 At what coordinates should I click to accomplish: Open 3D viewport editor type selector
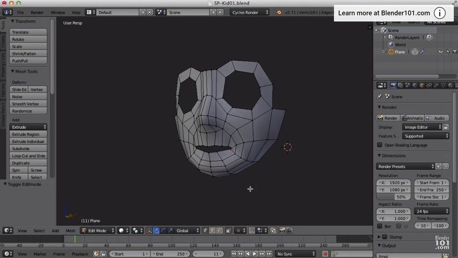pyautogui.click(x=7, y=230)
